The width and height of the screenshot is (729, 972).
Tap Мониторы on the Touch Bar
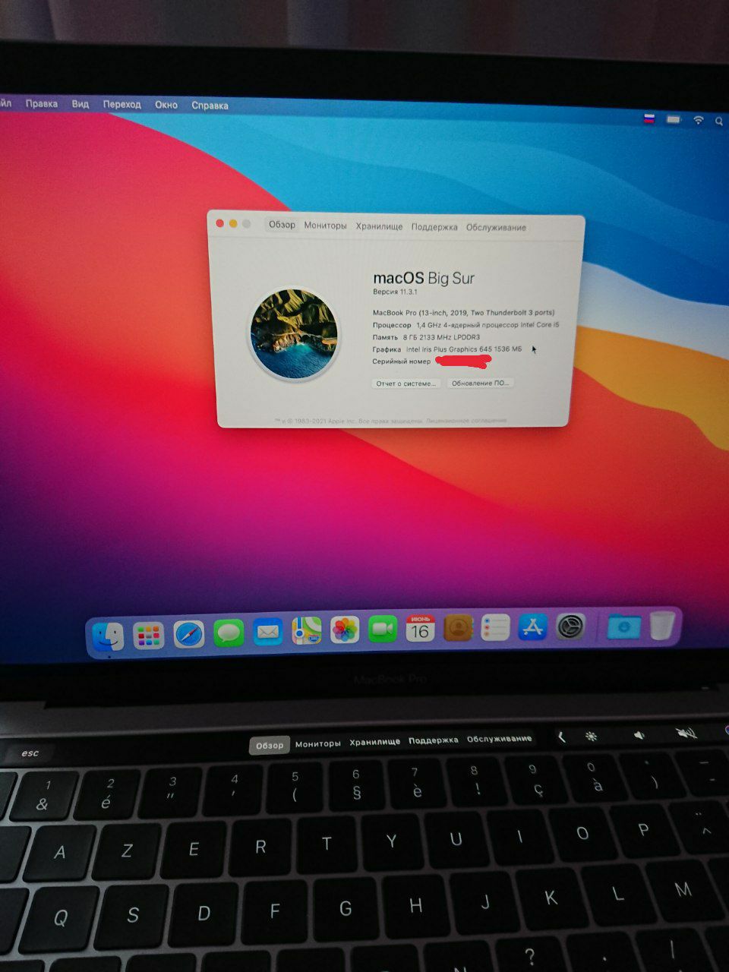tap(317, 743)
